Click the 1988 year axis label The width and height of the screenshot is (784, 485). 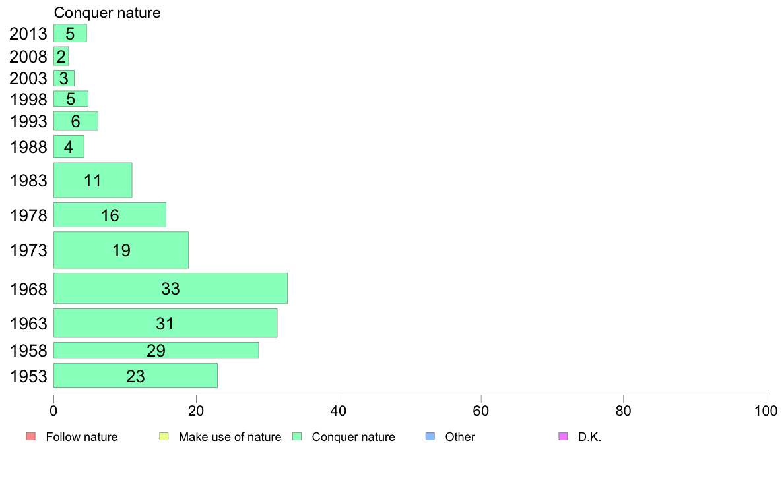[28, 147]
